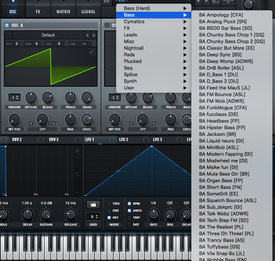275x261 pixels.
Task: Load preset BA Hipster Bass [FP]
Action: pyautogui.click(x=232, y=127)
